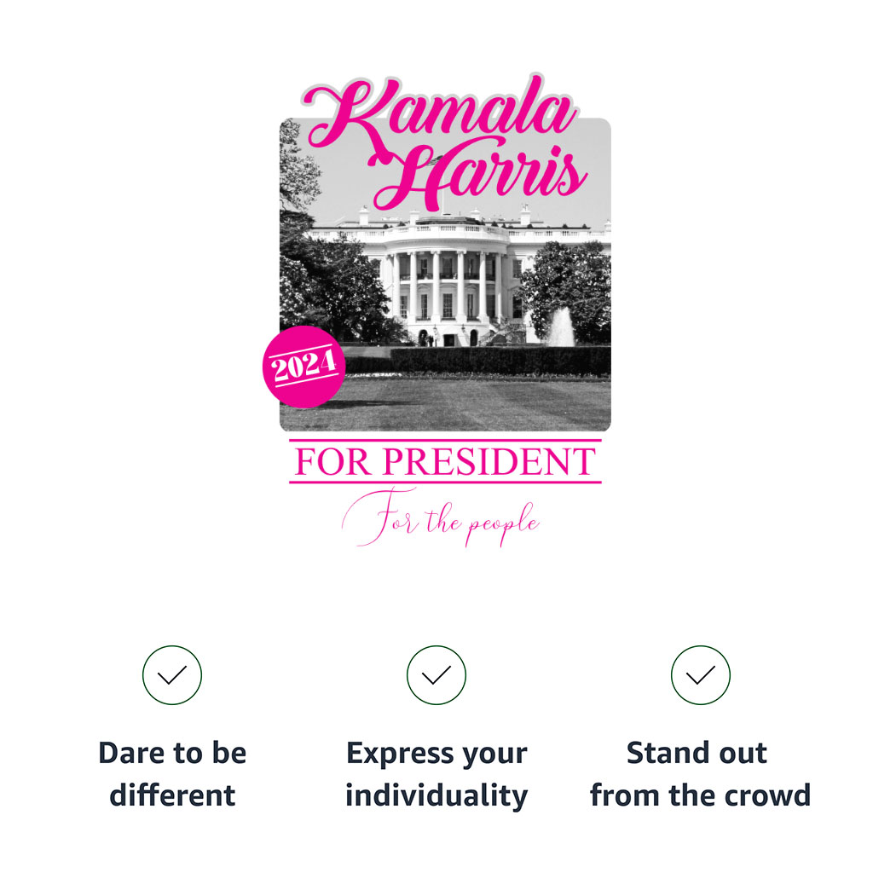Select the Dare to be different label
873x873 pixels.
point(172,774)
